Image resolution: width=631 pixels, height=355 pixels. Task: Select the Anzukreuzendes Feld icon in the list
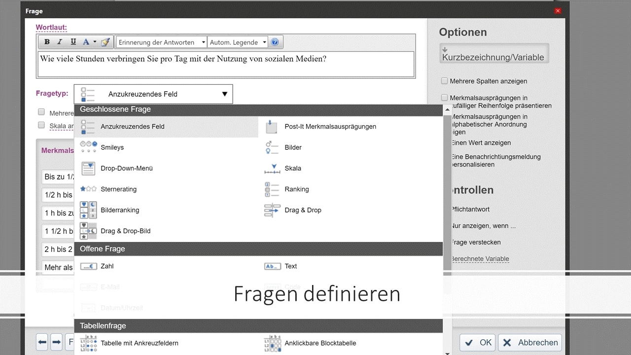click(88, 126)
